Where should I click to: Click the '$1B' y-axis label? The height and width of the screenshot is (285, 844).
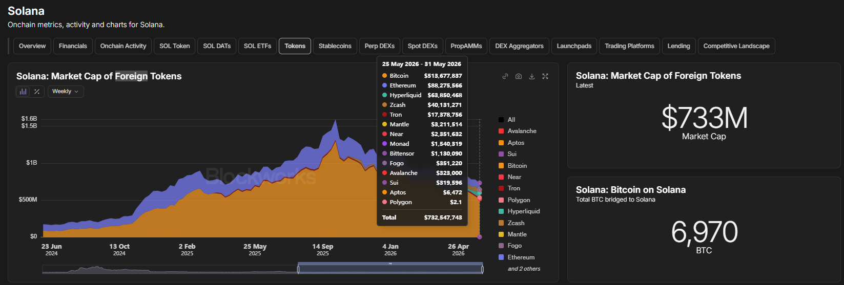point(32,163)
